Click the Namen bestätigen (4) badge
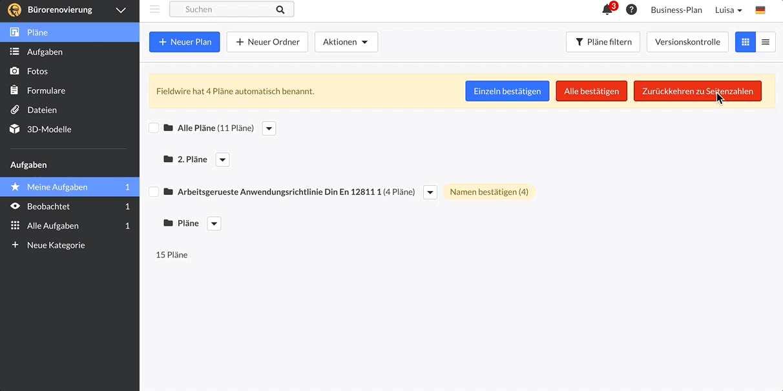Screen dimensions: 783x391 (x=489, y=192)
